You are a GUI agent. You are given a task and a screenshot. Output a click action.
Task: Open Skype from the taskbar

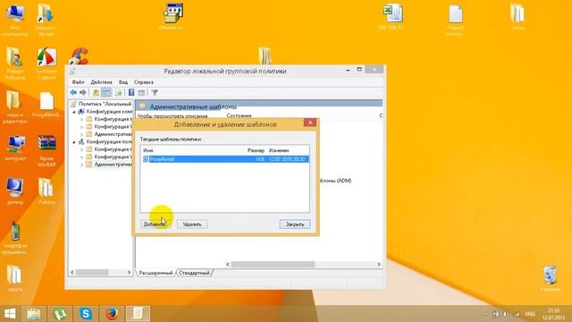(86, 314)
